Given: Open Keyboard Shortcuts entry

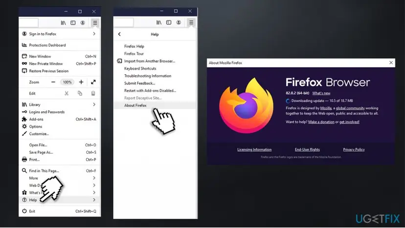Looking at the screenshot, I should (155, 69).
